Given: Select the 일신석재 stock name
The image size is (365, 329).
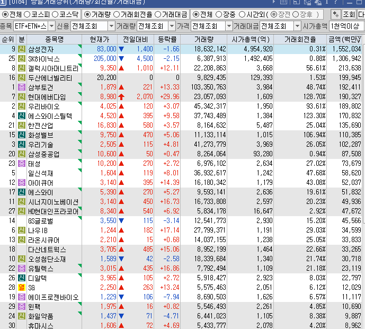Looking at the screenshot, I should pos(41,173).
